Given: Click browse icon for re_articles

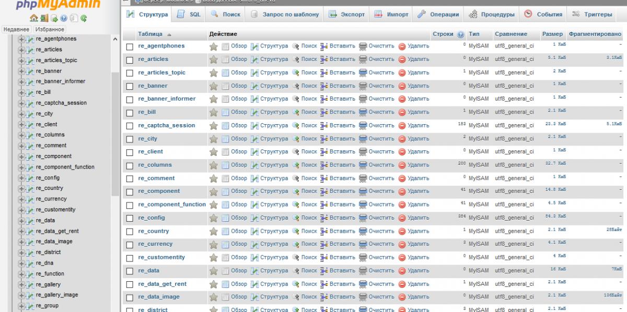Looking at the screenshot, I should (226, 59).
